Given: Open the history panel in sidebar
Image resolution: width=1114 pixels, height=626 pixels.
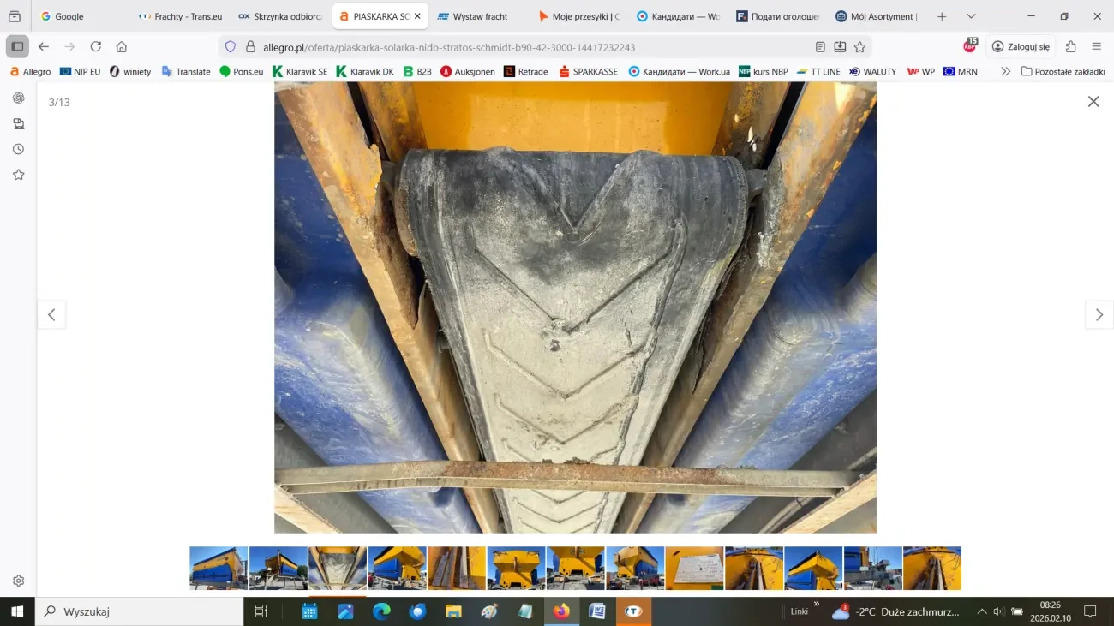Looking at the screenshot, I should (x=18, y=149).
